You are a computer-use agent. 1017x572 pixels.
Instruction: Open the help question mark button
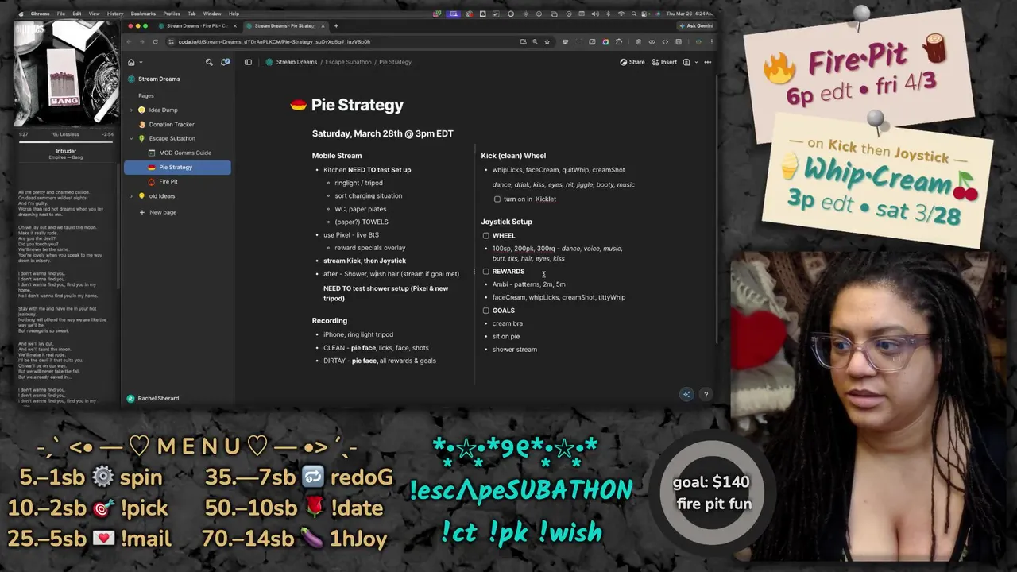coord(706,394)
